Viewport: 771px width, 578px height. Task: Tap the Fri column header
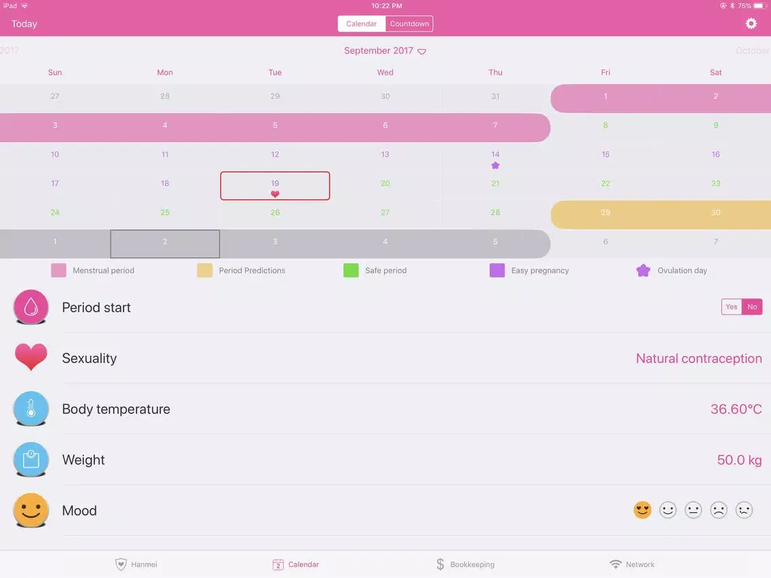tap(605, 72)
